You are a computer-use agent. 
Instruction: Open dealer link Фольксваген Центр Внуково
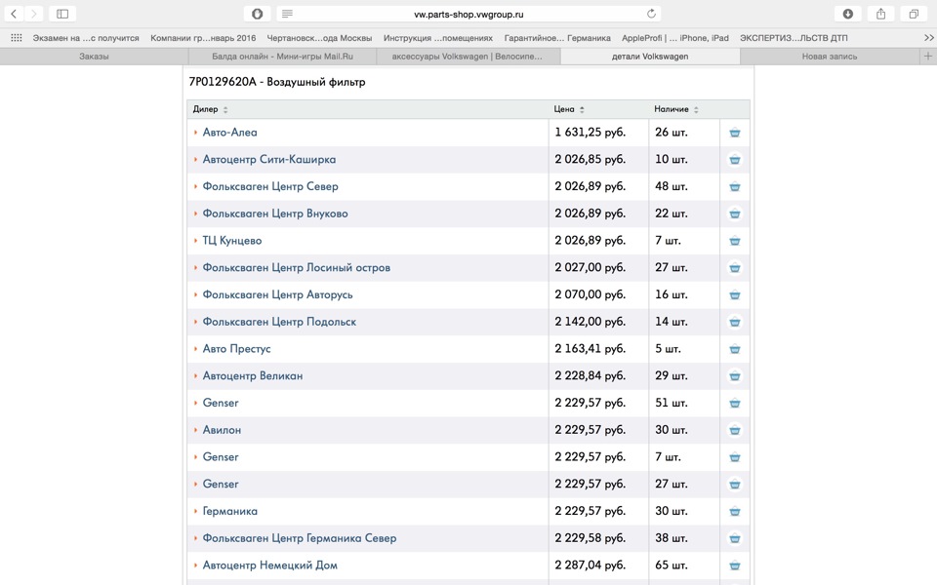point(275,214)
